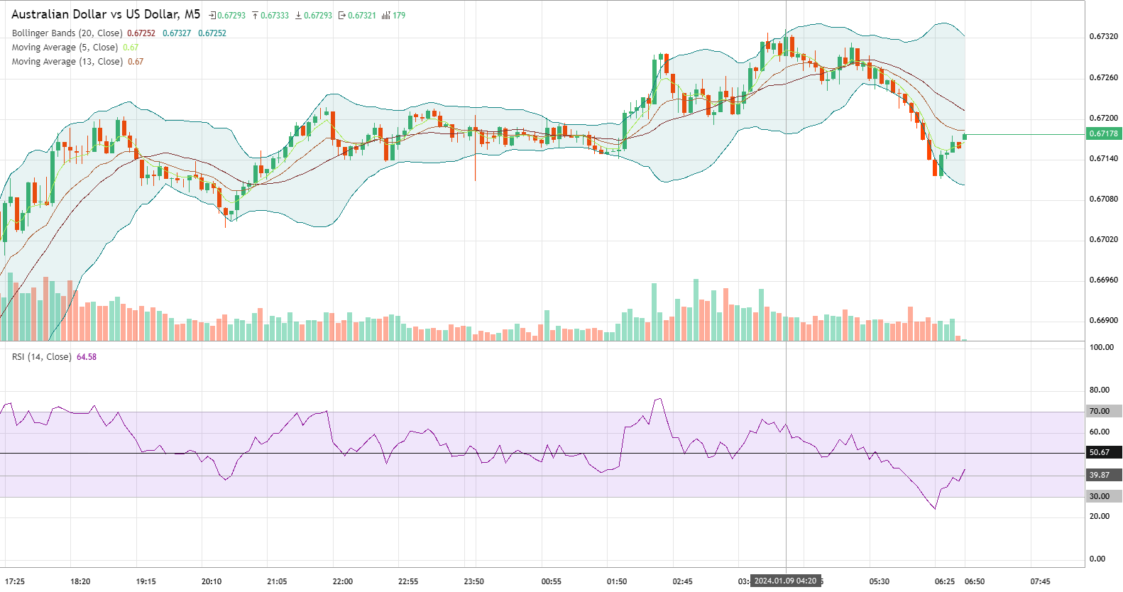Select the Moving Average (5, Close) legend

coord(65,48)
